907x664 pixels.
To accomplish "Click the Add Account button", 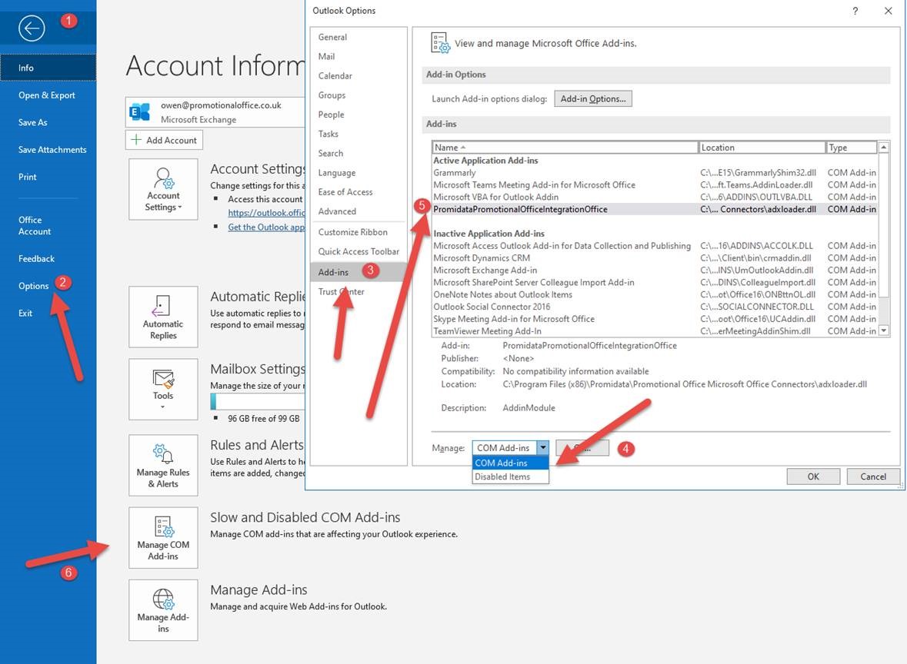I will click(164, 140).
